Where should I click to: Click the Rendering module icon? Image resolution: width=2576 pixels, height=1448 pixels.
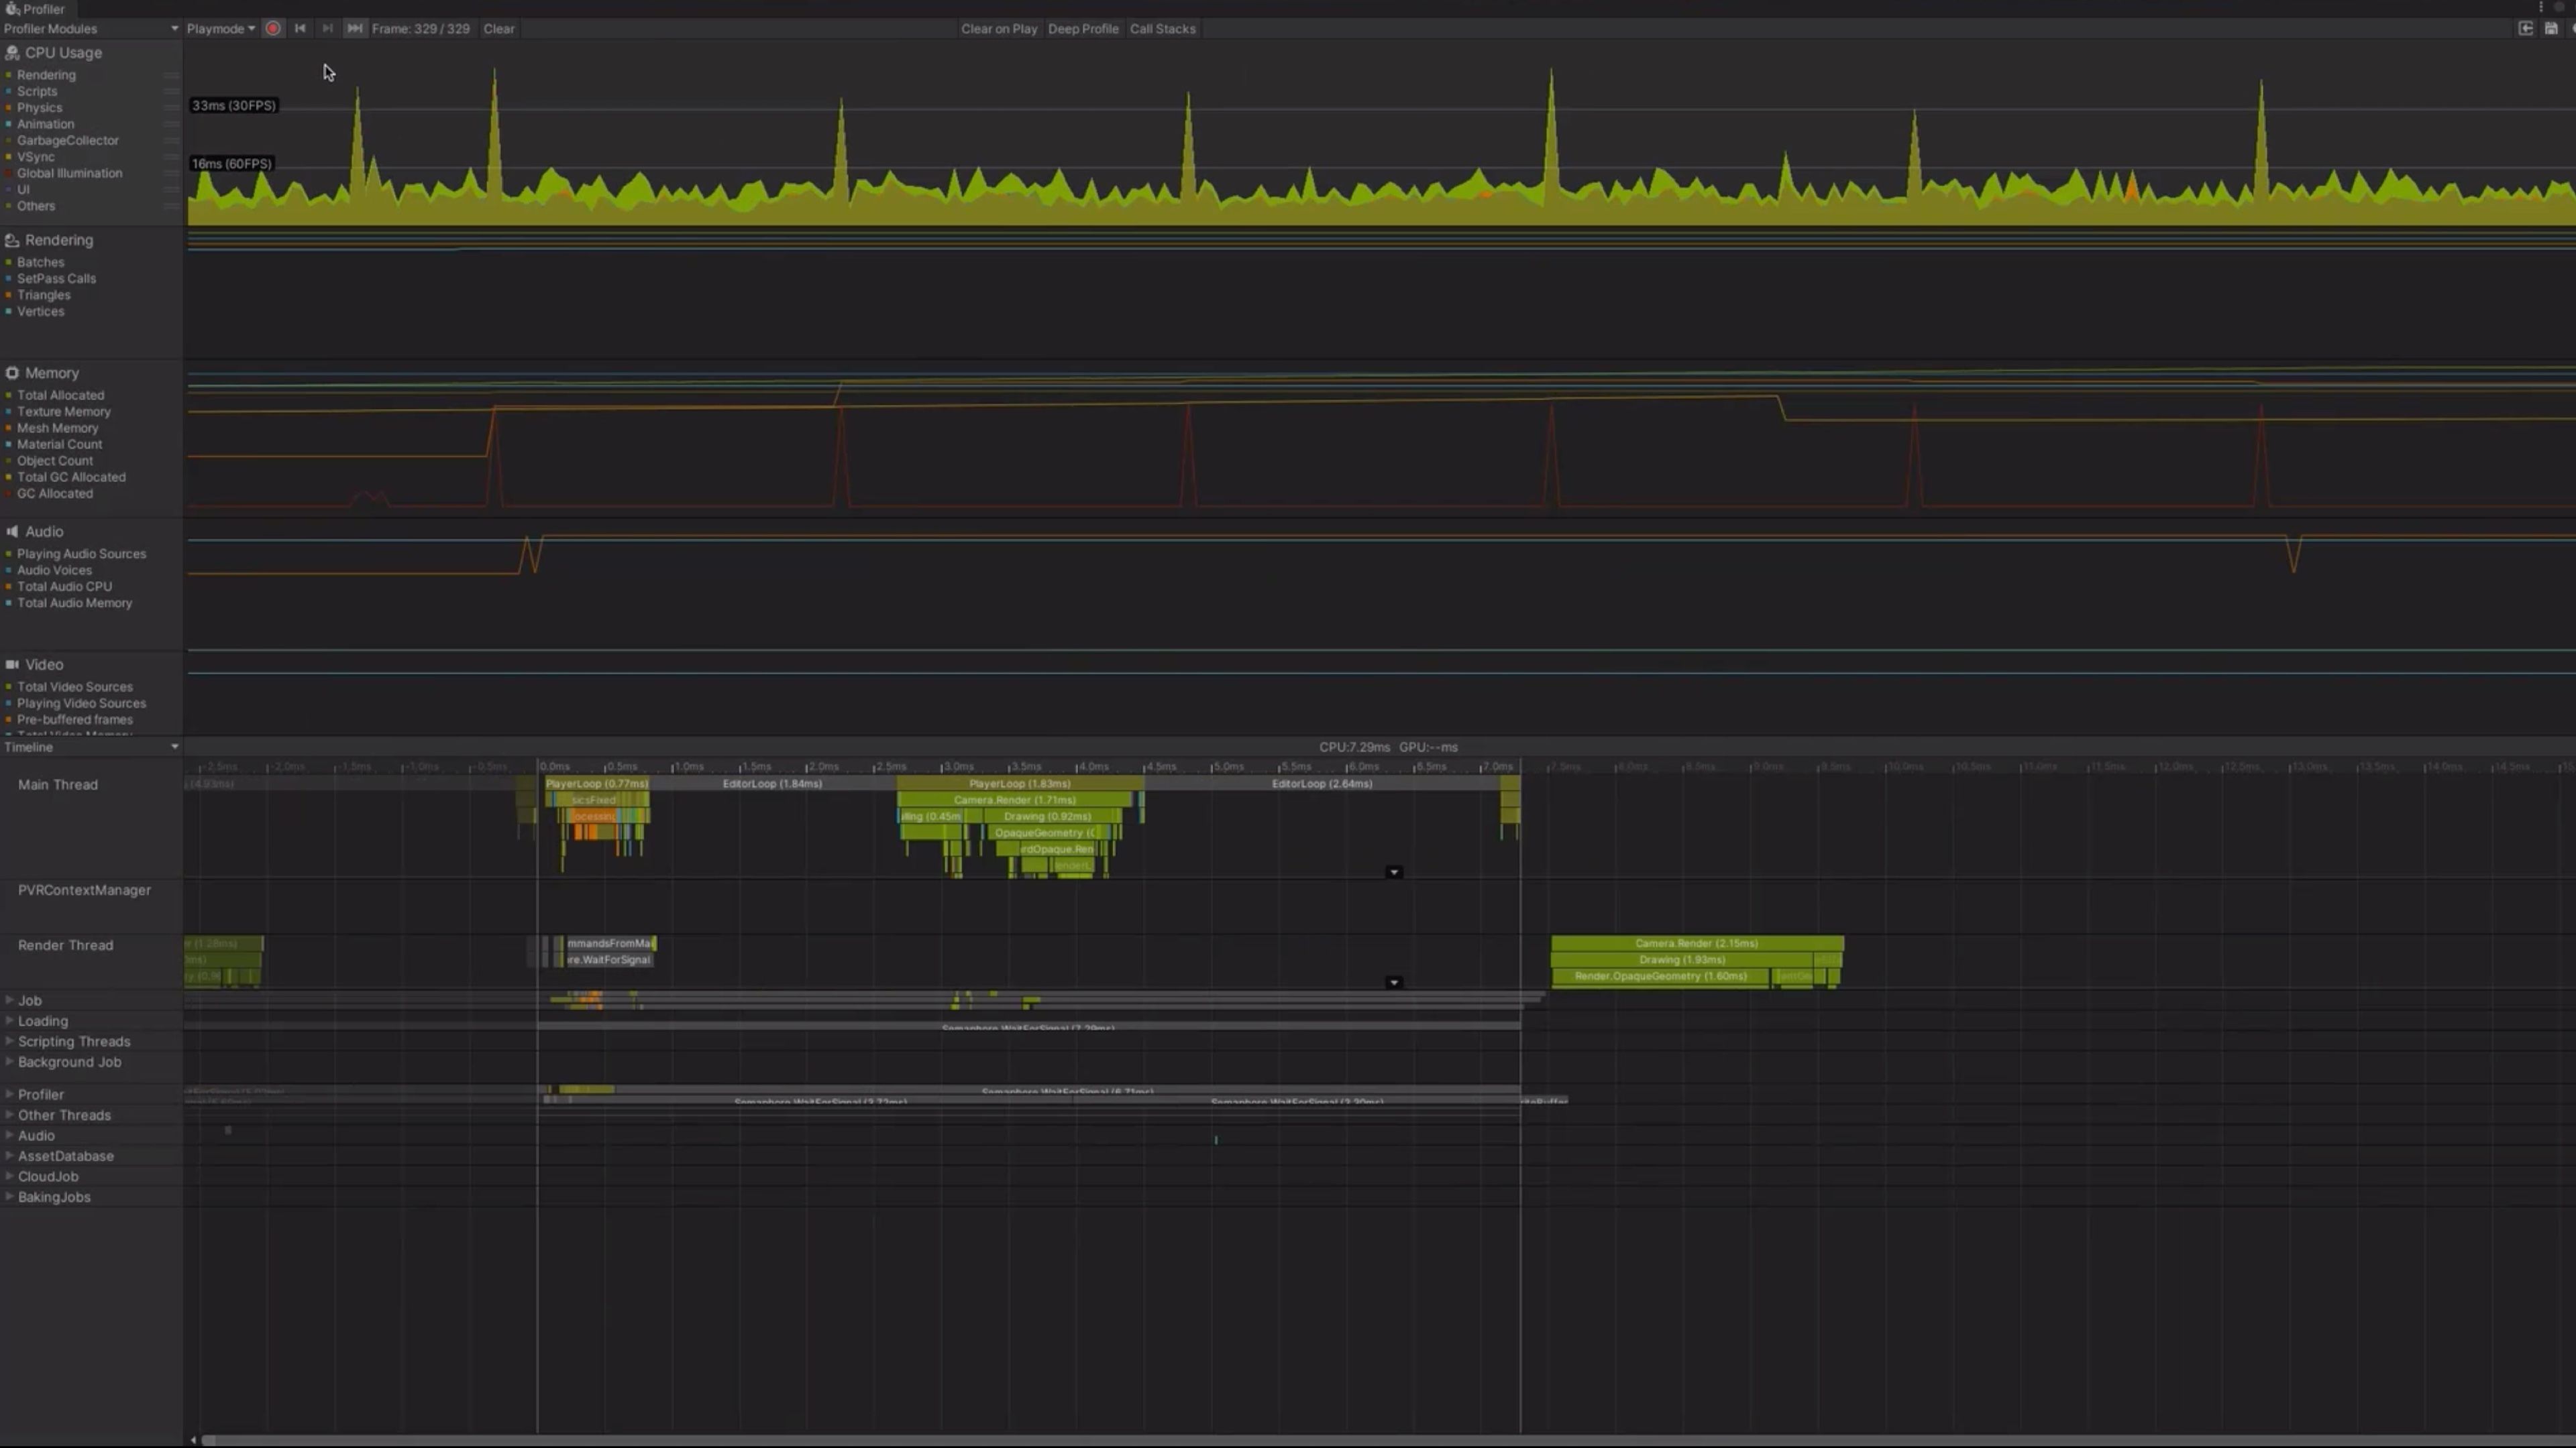coord(12,239)
